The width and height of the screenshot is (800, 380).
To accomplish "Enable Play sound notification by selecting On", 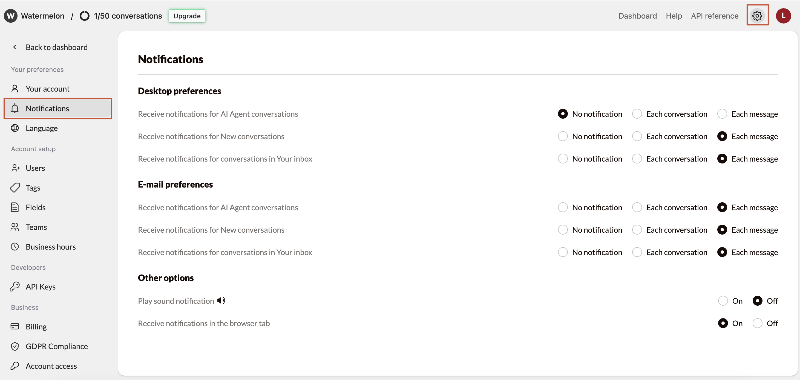I will (x=723, y=301).
